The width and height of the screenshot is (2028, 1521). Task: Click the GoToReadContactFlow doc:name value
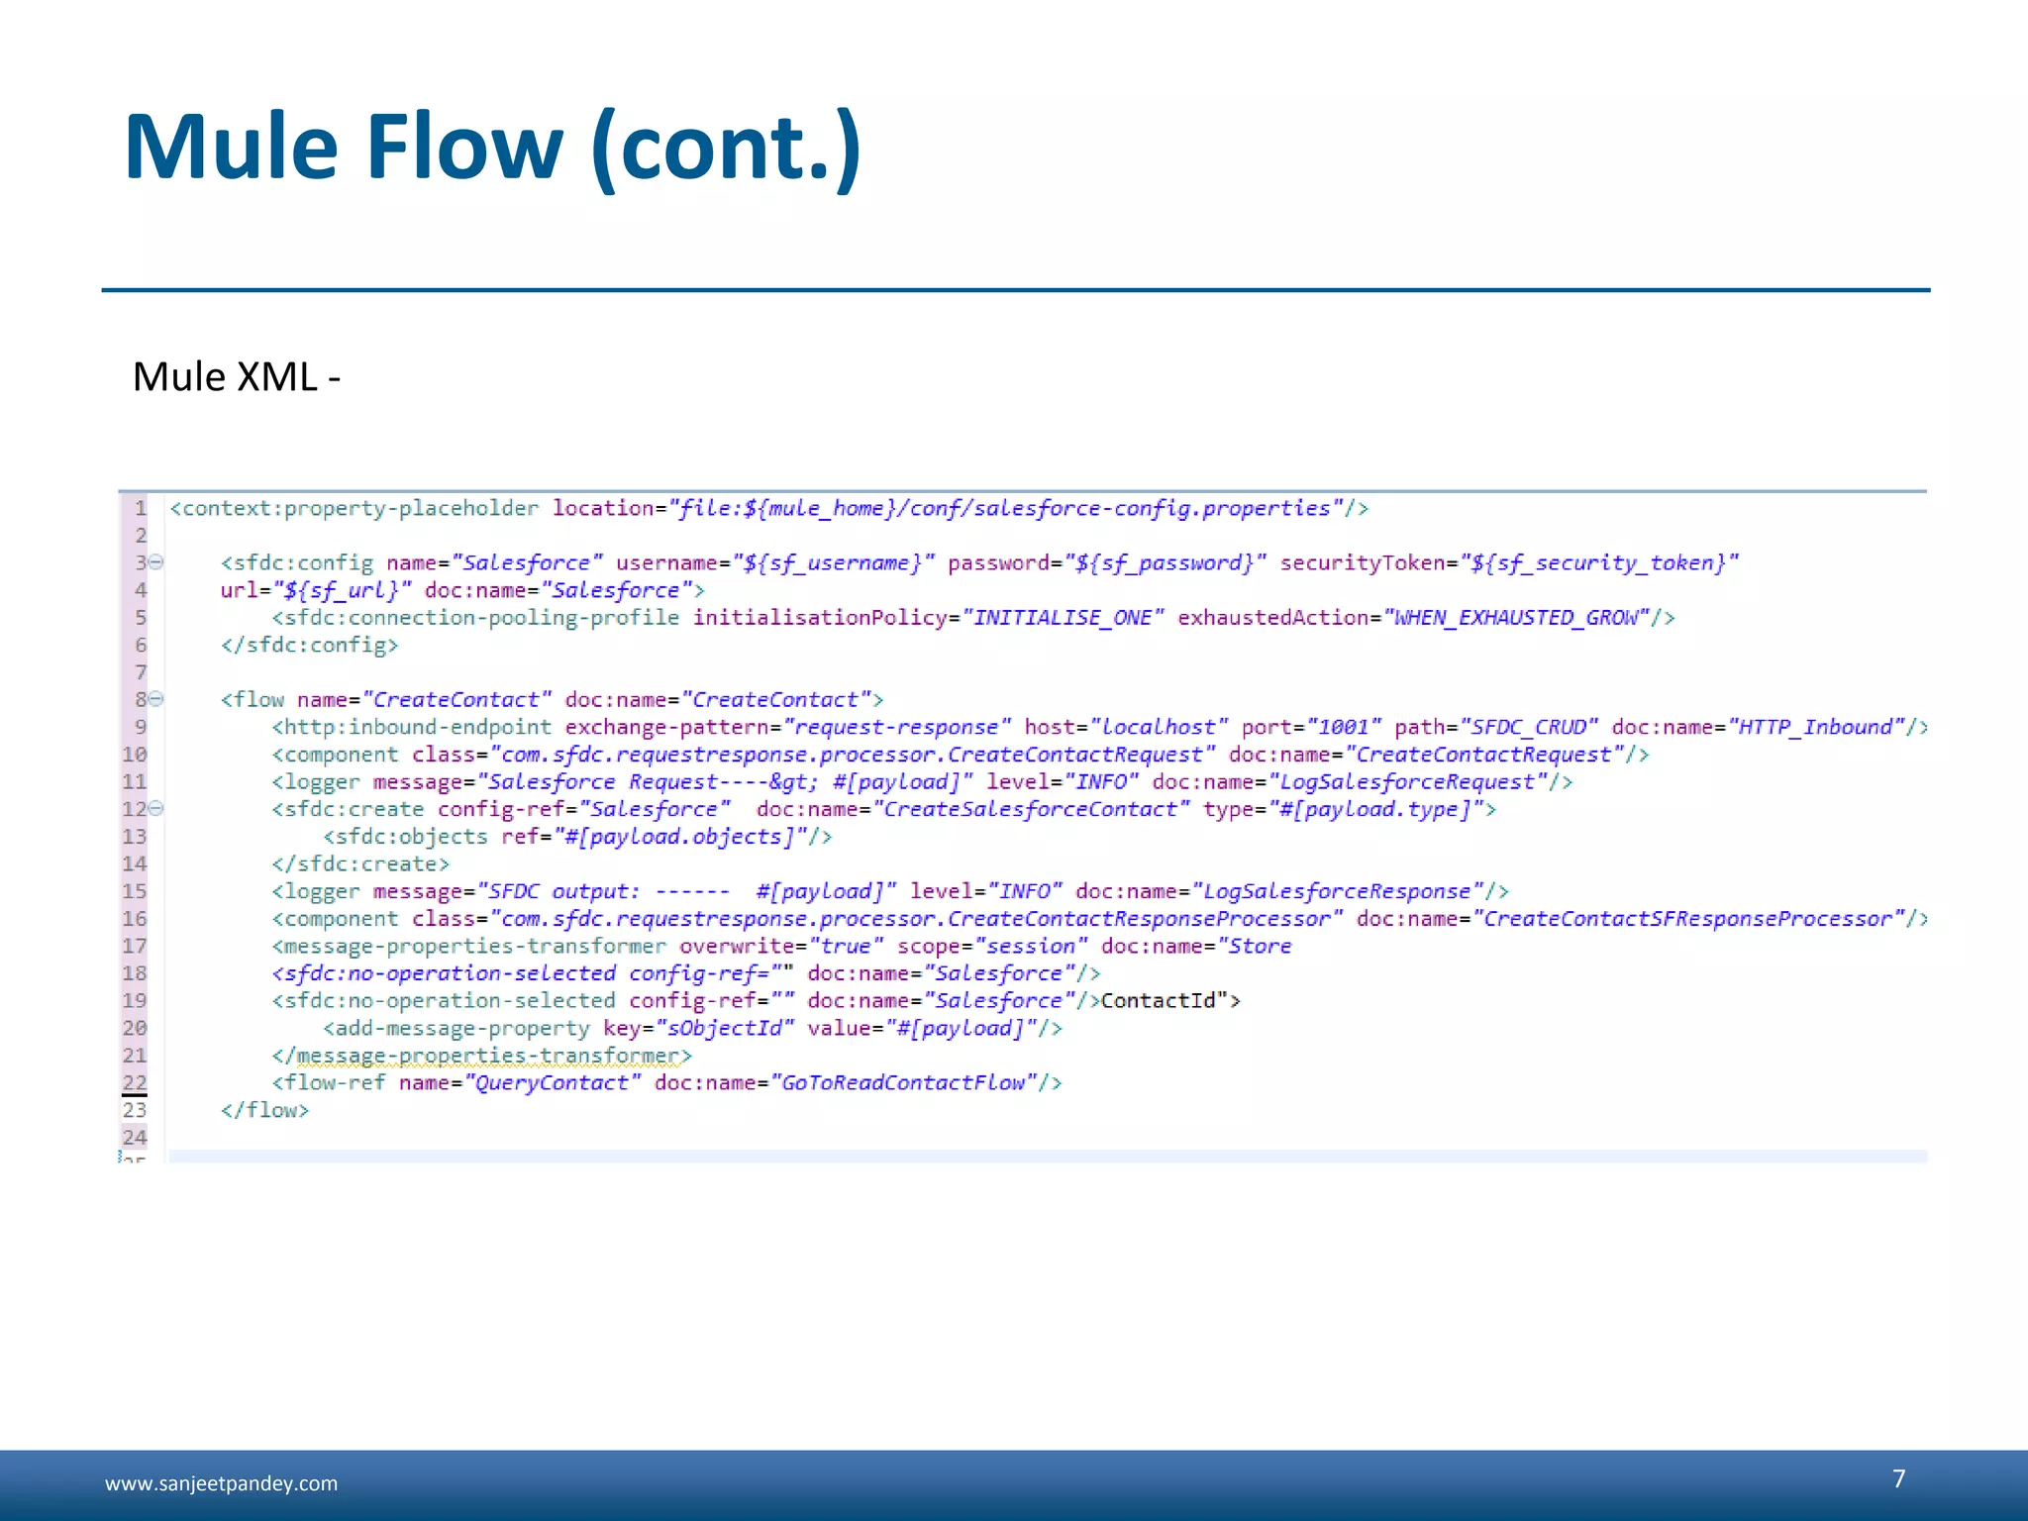903,1083
